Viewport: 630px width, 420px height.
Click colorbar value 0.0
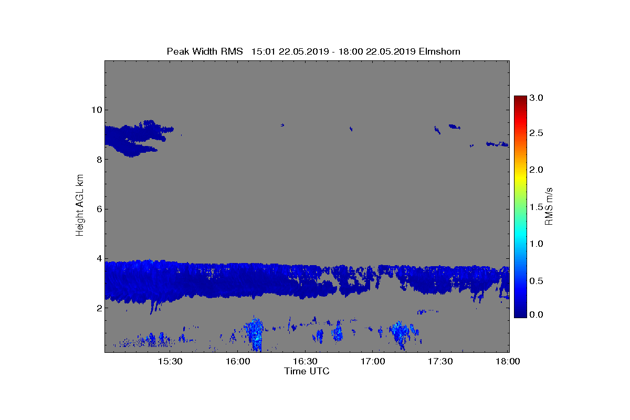(536, 314)
